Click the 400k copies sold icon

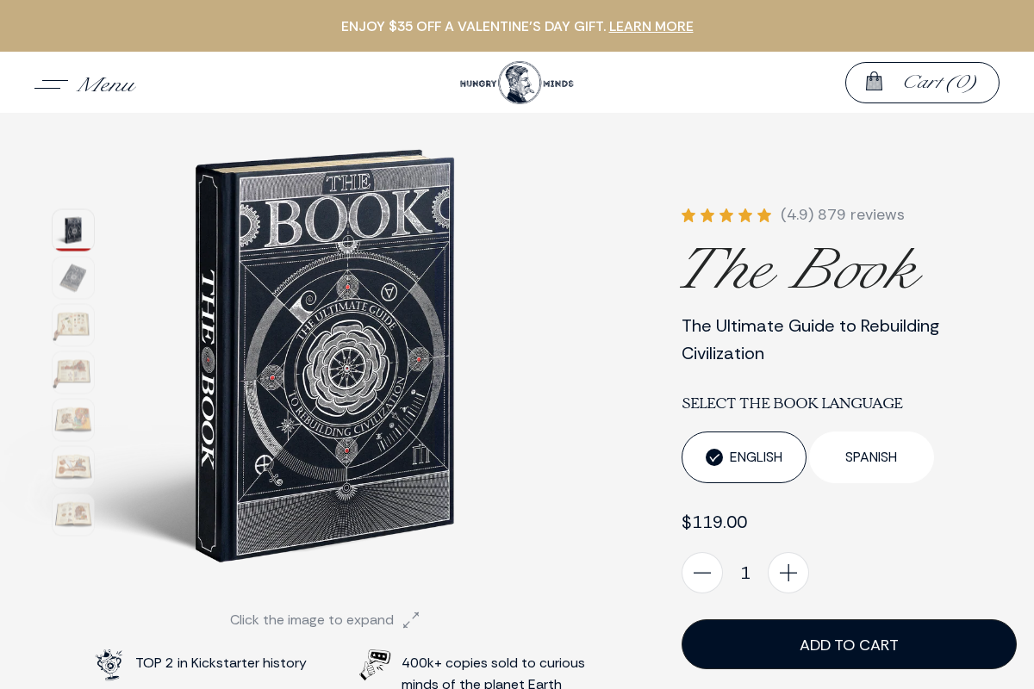point(375,665)
